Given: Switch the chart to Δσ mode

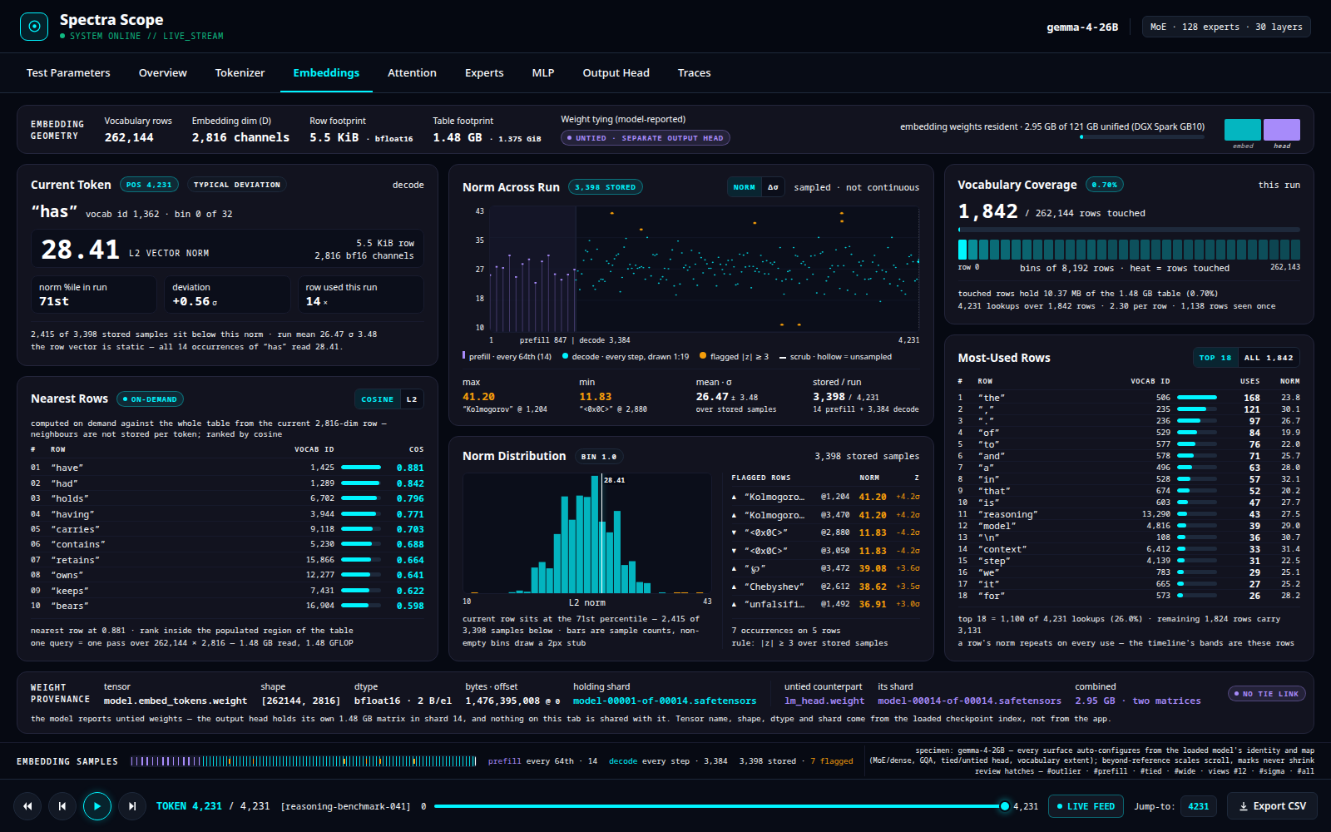Looking at the screenshot, I should pyautogui.click(x=773, y=187).
